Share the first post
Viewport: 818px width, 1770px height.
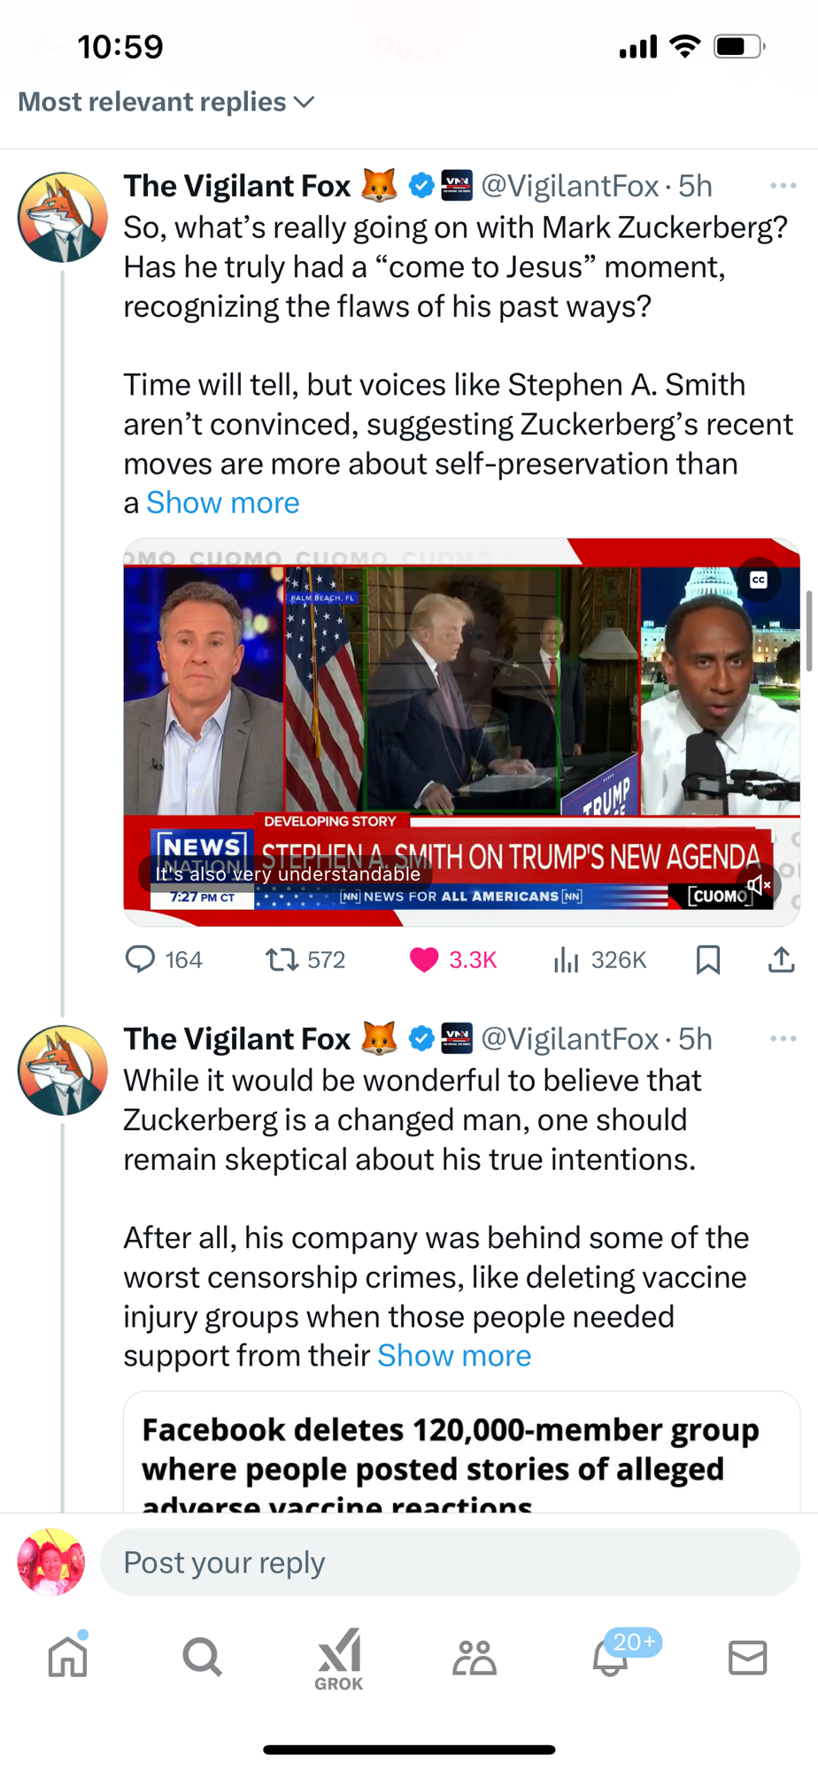(781, 959)
